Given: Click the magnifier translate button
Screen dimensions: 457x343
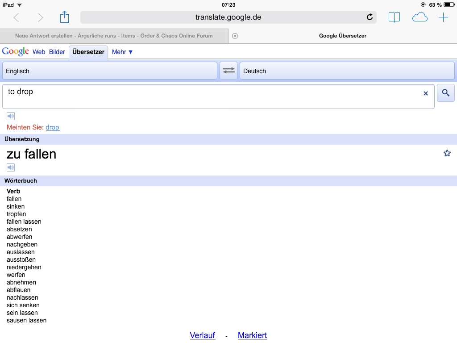Looking at the screenshot, I should (x=446, y=93).
